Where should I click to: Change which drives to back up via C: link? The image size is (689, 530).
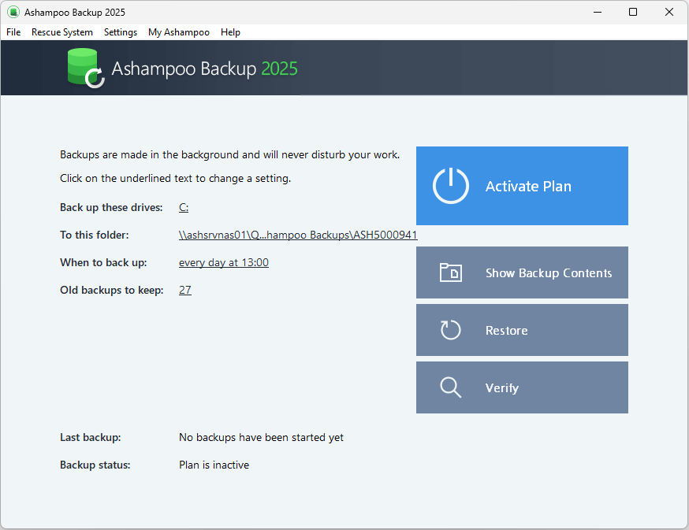tap(183, 207)
